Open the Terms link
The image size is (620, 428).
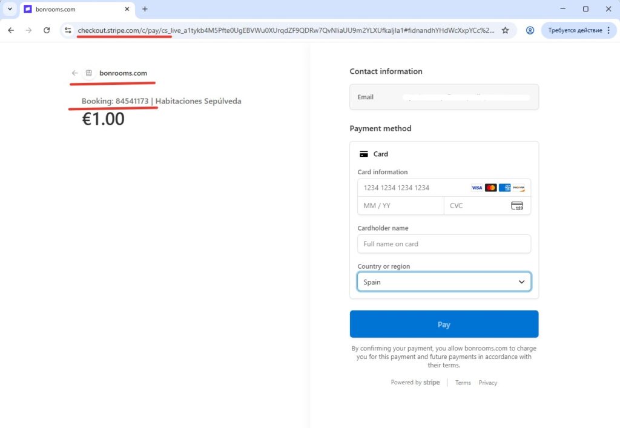point(463,383)
